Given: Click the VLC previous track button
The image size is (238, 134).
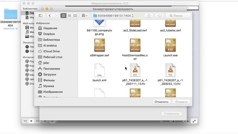Looking at the screenshot, I should pos(25,121).
